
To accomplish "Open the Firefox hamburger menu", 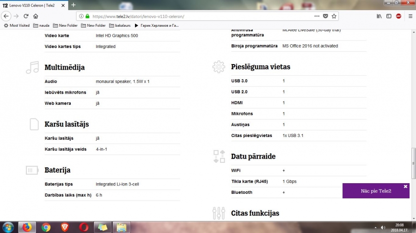I will click(410, 16).
